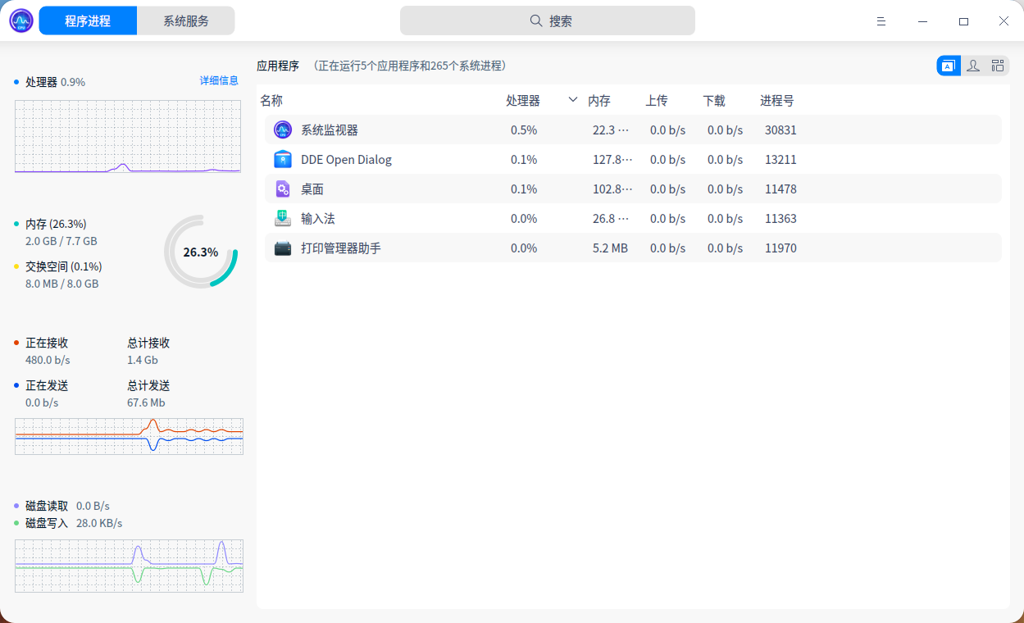Click the 打印管理器助手 printer icon
Image resolution: width=1024 pixels, height=623 pixels.
tap(282, 248)
